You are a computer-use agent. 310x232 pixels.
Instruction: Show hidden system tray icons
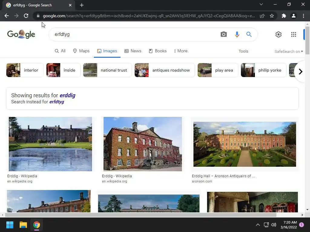[258, 225]
